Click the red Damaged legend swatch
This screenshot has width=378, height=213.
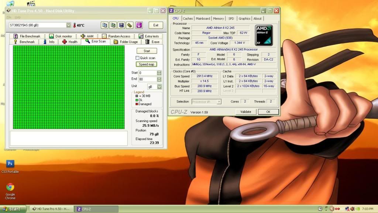(x=137, y=104)
